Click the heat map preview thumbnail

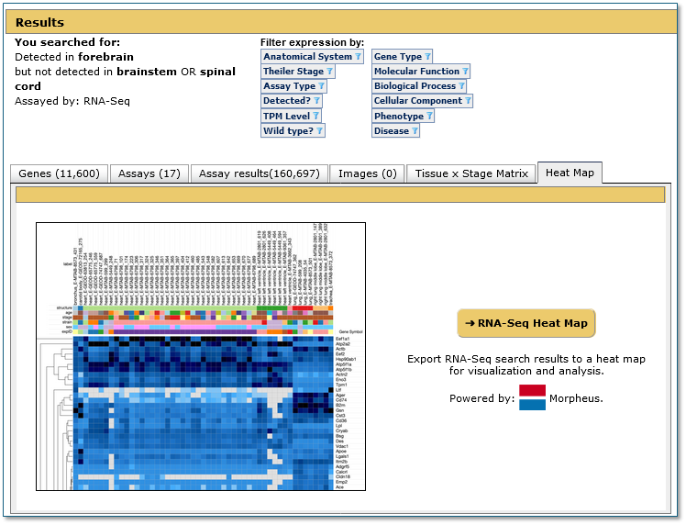200,356
